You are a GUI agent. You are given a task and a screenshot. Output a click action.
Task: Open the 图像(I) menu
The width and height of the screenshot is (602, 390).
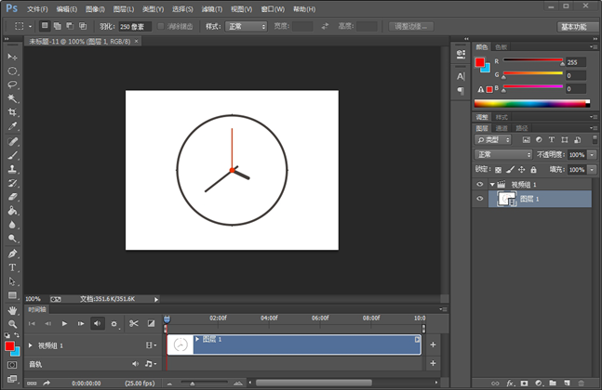[95, 8]
